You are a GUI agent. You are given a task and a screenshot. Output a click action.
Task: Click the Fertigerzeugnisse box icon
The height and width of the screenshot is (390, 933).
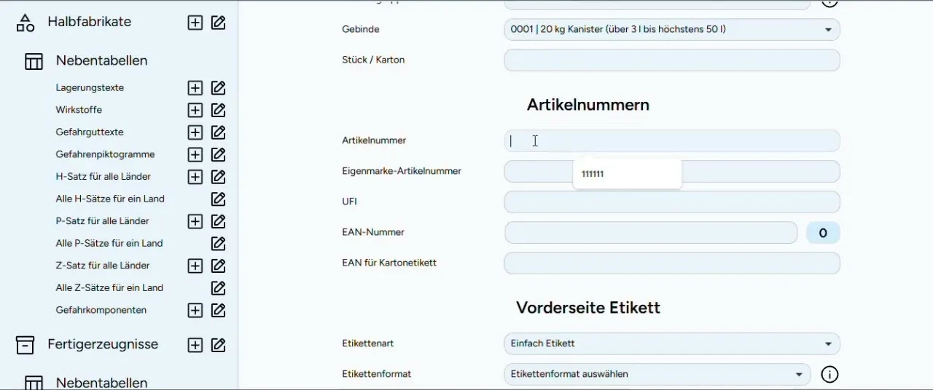point(26,345)
